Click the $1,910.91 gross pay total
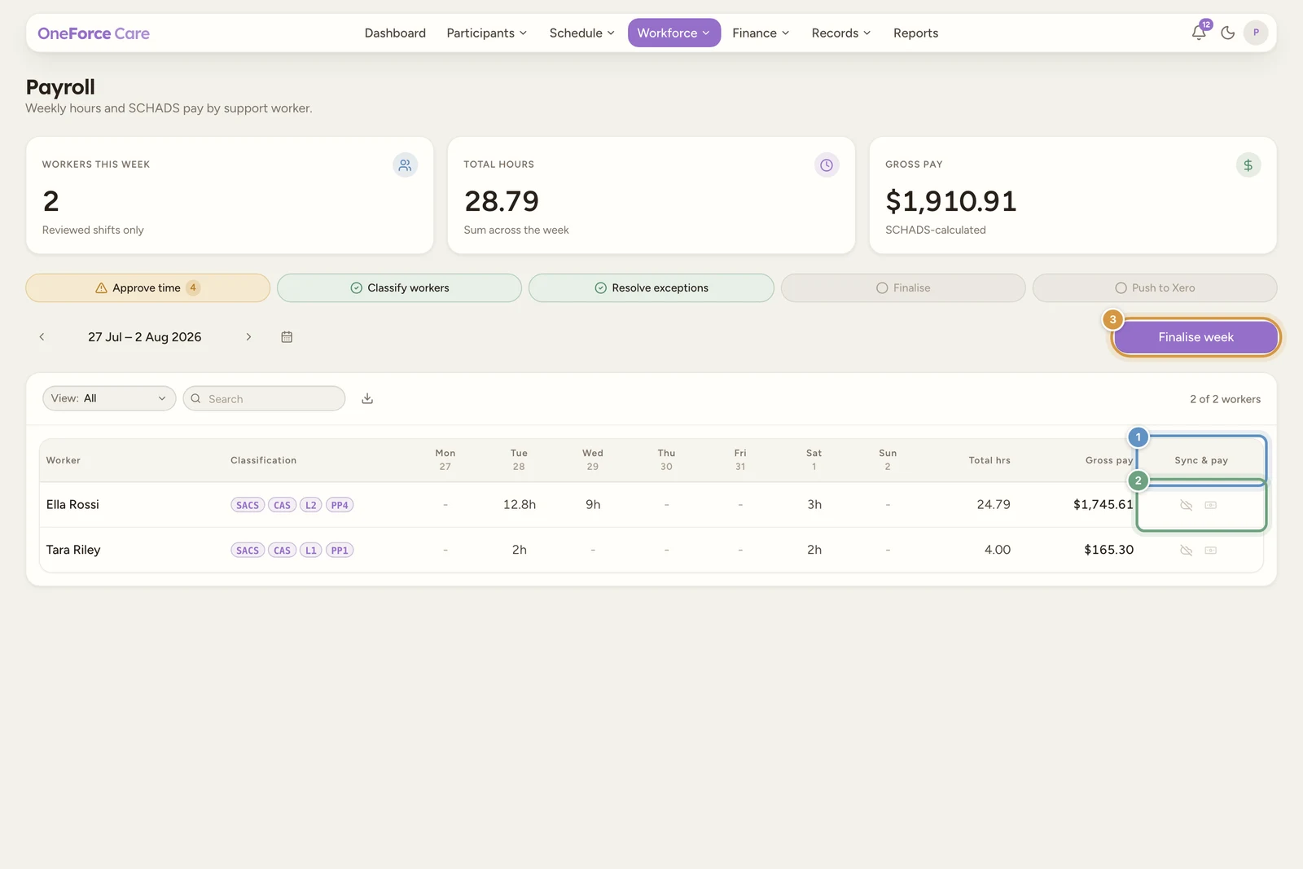Viewport: 1303px width, 869px height. click(x=951, y=201)
